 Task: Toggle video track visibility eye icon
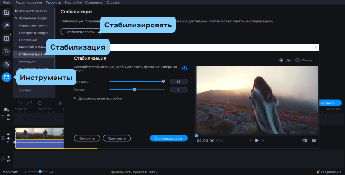click(9, 134)
